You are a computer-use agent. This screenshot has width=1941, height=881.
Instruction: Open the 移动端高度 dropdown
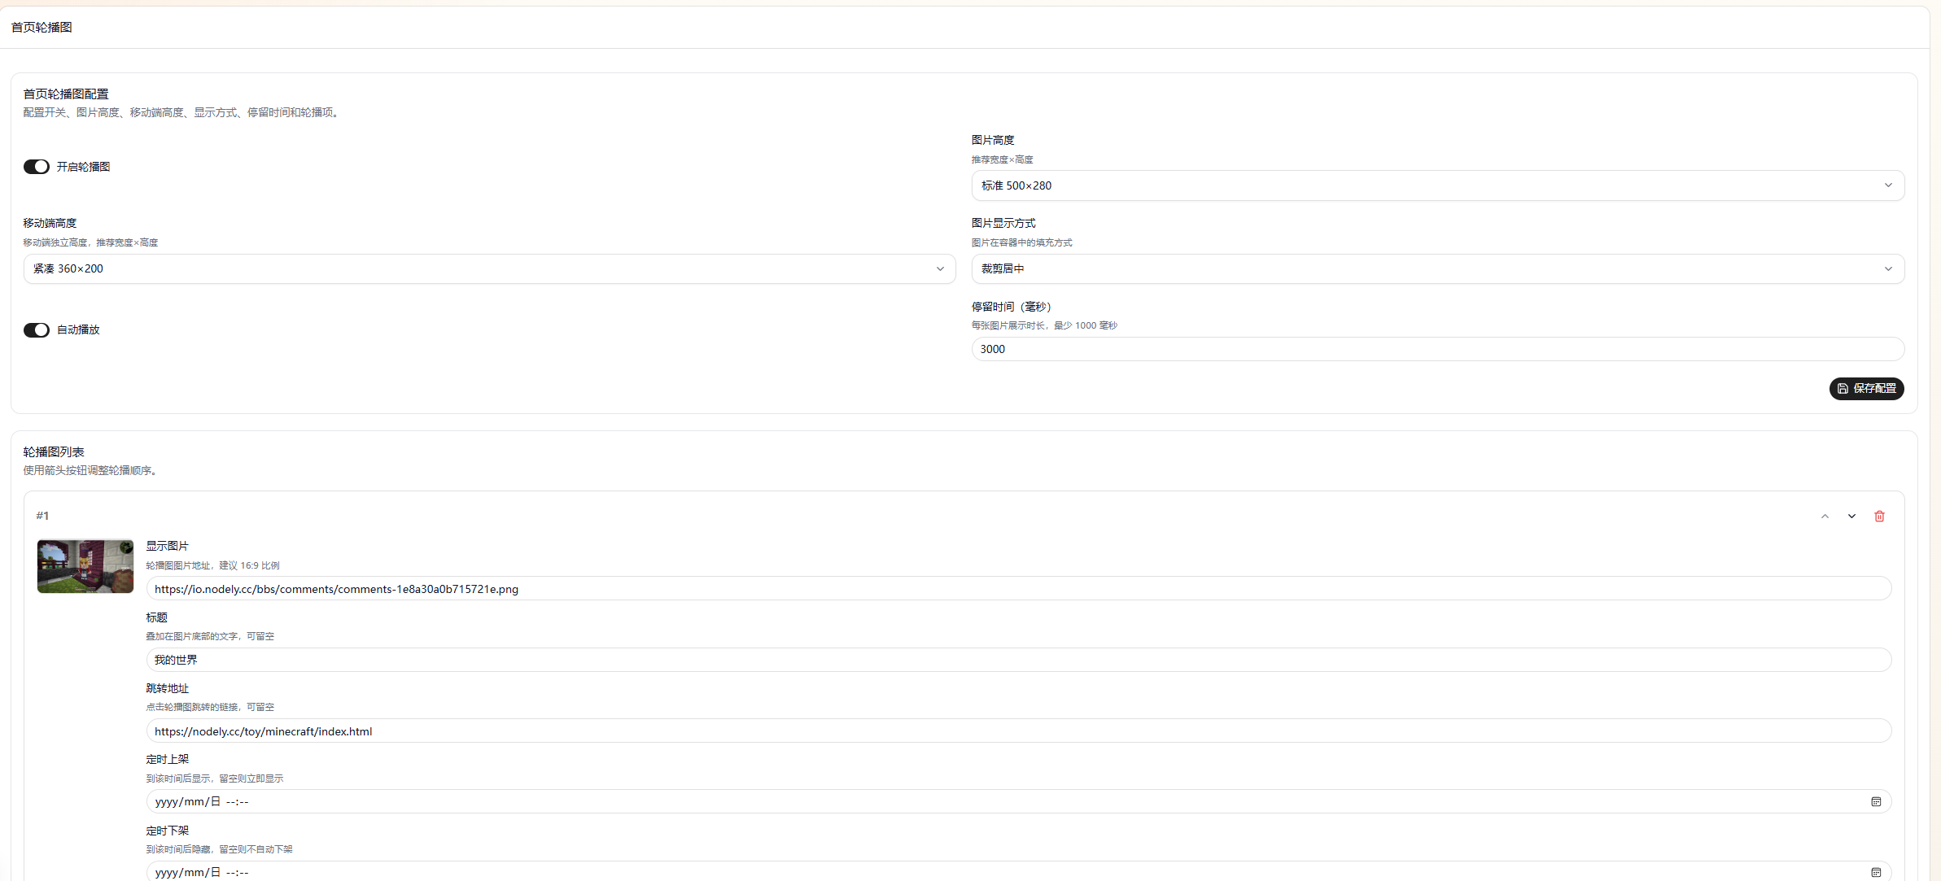pyautogui.click(x=489, y=268)
